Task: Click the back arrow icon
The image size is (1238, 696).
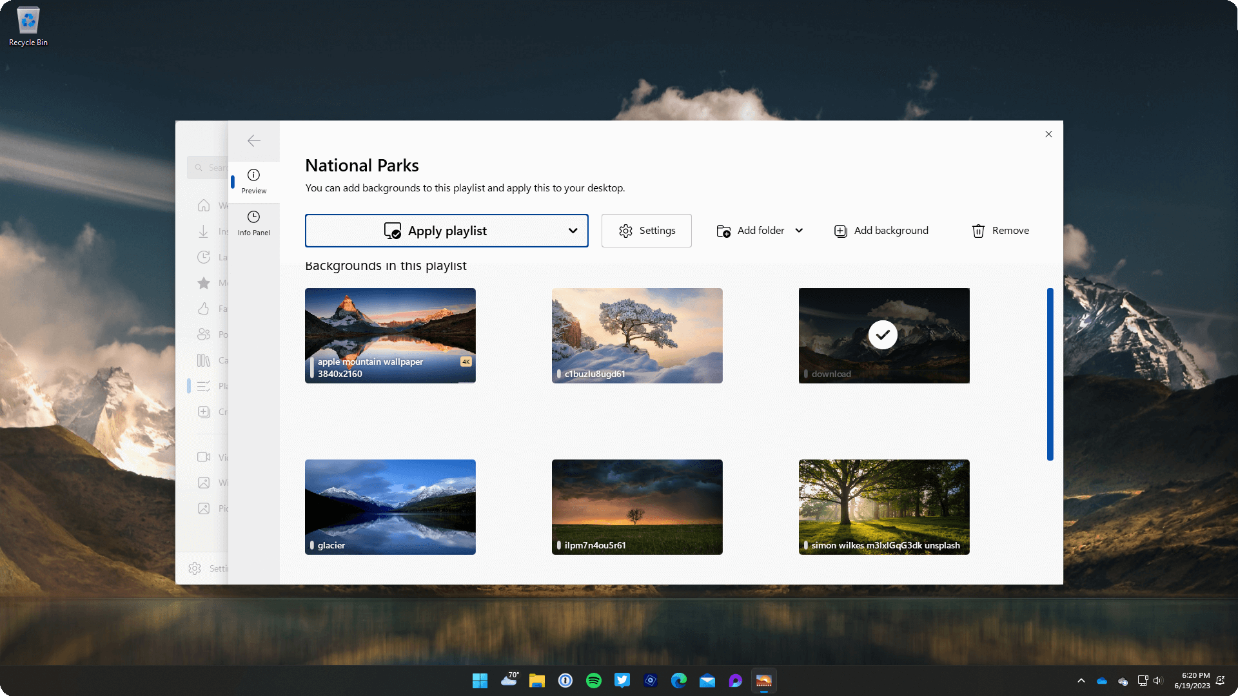Action: [254, 140]
